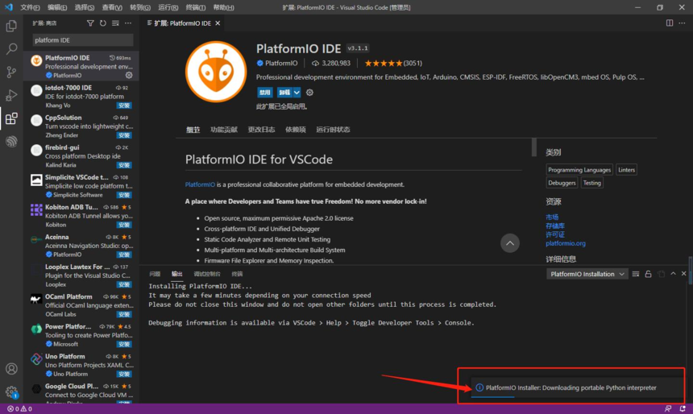
Task: Select the OCaml Platform extension entry
Action: [81, 305]
